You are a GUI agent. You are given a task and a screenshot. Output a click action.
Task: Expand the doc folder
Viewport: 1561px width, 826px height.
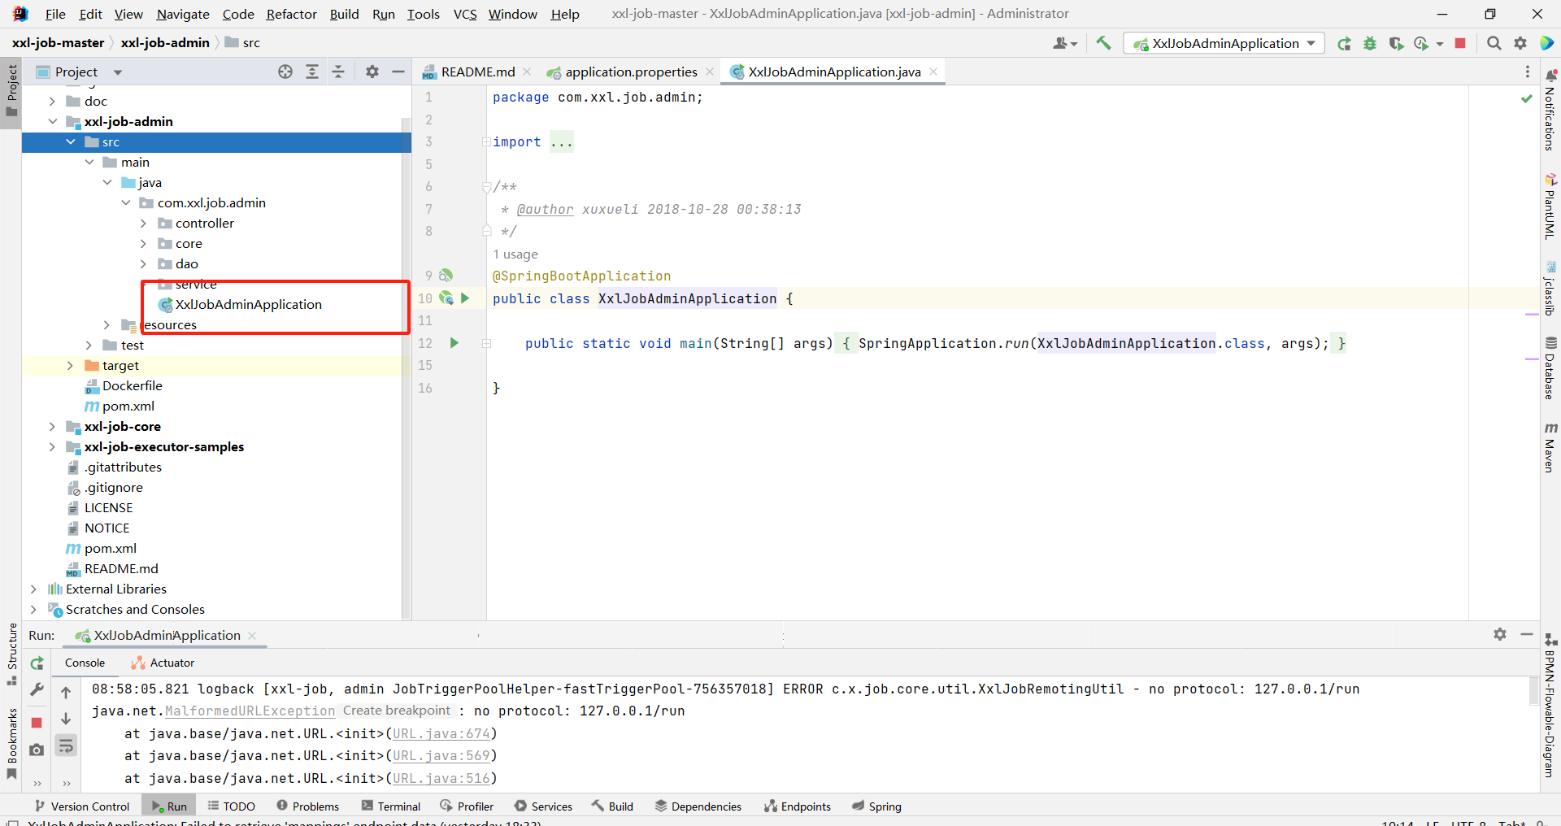(x=52, y=101)
